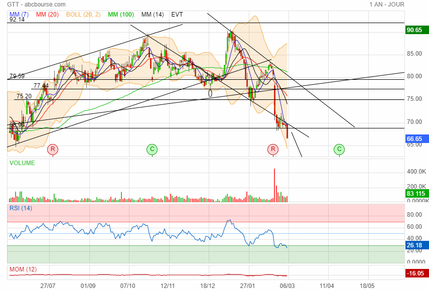
Task: Click the 92.14 resistance level label
Action: coord(17,20)
